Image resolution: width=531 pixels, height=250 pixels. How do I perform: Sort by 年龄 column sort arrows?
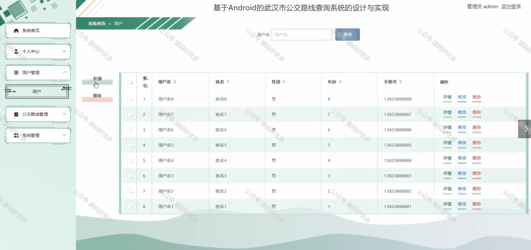tap(340, 82)
